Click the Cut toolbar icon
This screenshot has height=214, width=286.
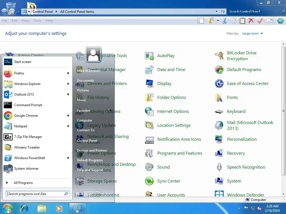coord(225,21)
